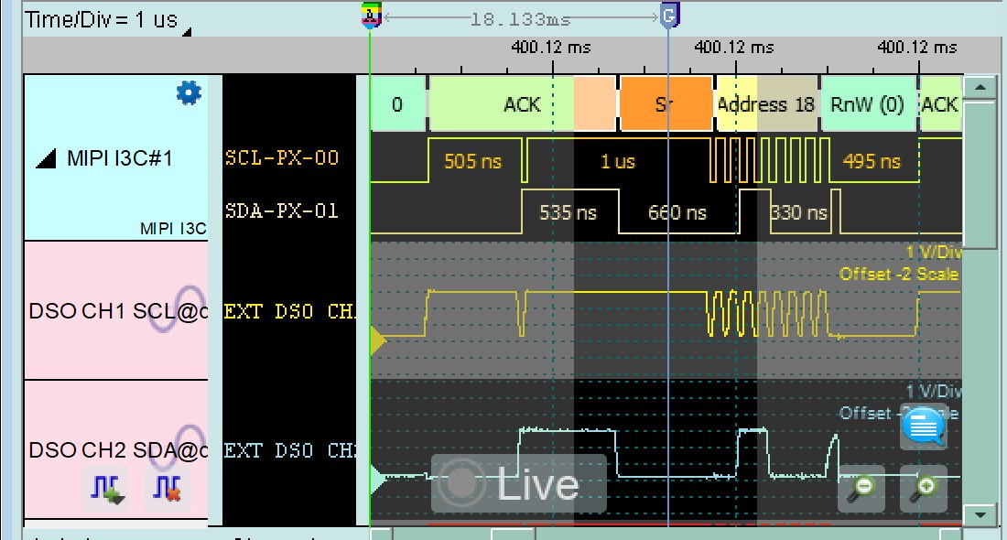Click the 1 us SCL pulse measurement
Viewport: 1007px width, 540px height.
[x=618, y=161]
